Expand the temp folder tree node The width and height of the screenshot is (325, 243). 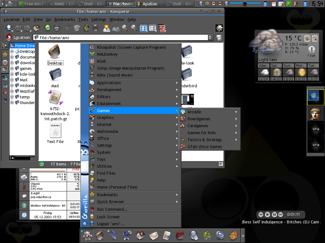tap(12, 97)
